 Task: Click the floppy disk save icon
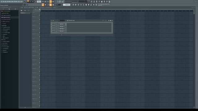(102, 2)
